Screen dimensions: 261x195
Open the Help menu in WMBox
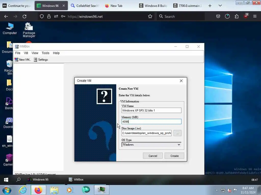click(56, 53)
